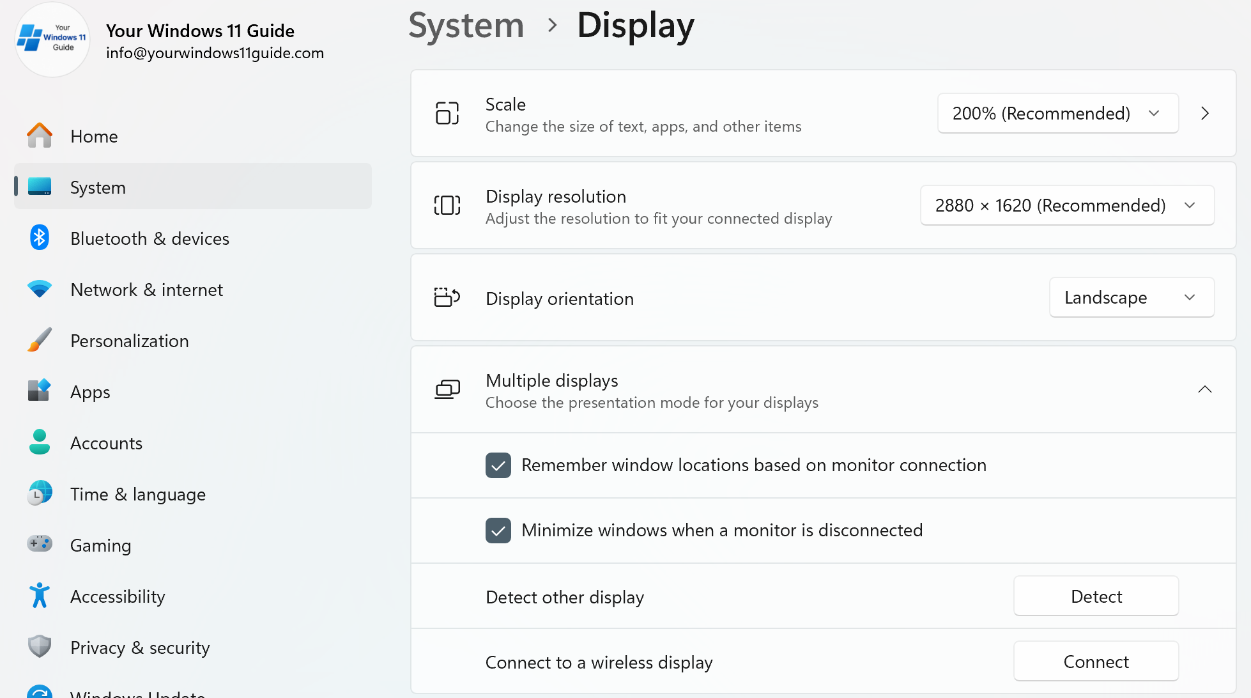Open Bluetooth & devices settings
1251x698 pixels.
point(192,238)
